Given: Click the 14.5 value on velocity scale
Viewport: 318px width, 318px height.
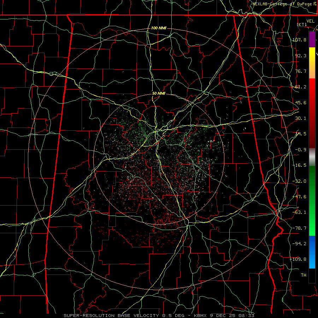Looking at the screenshot, I should [x=301, y=134].
